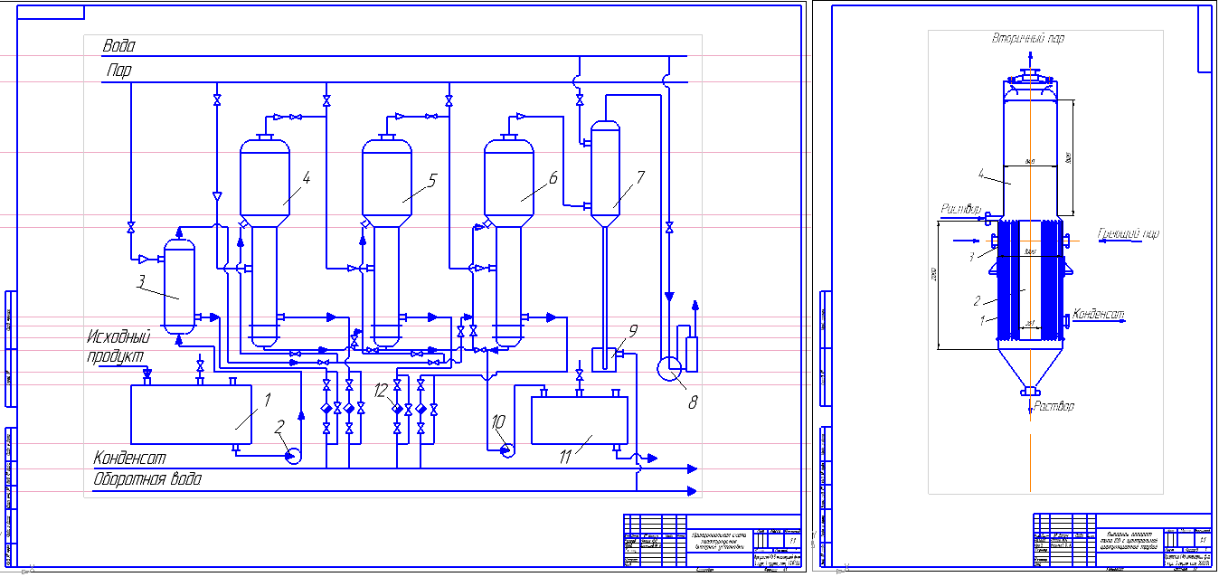Click the conical bottom of evaporator apparatus

[x=1030, y=366]
